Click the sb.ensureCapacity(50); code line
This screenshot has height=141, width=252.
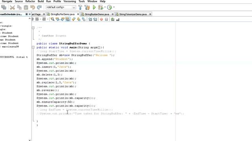56,102
